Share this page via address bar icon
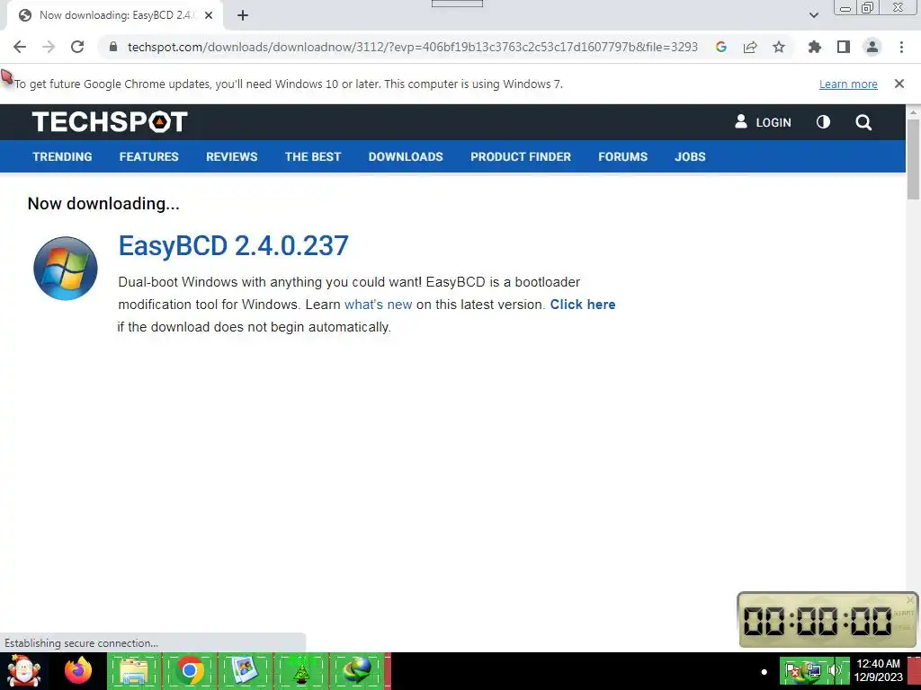This screenshot has height=690, width=921. [x=750, y=47]
